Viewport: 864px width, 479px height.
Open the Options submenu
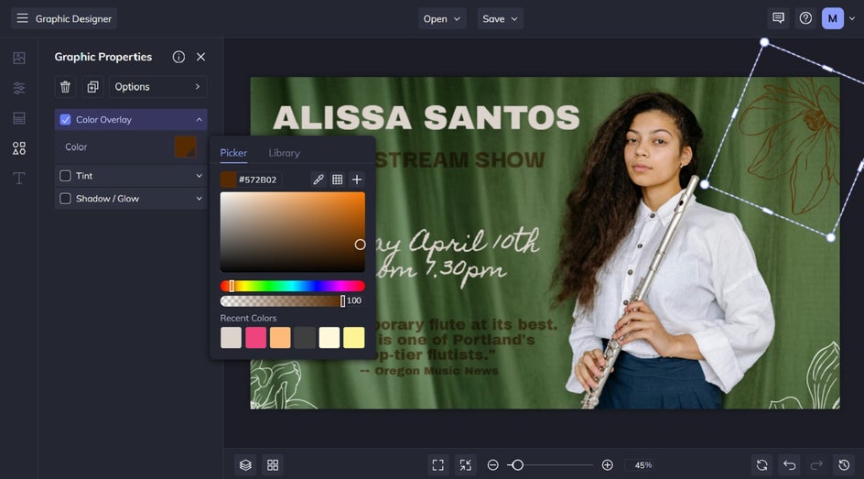[x=157, y=86]
